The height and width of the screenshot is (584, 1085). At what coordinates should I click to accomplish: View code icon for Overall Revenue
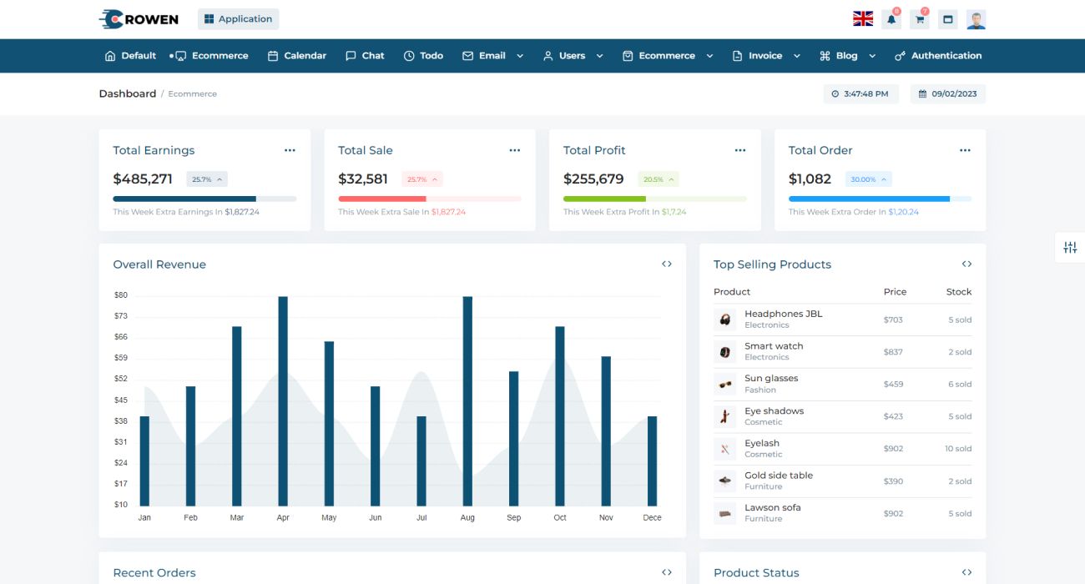(x=667, y=264)
